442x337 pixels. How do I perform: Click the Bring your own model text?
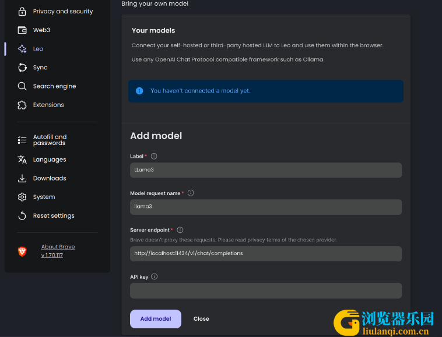(155, 3)
